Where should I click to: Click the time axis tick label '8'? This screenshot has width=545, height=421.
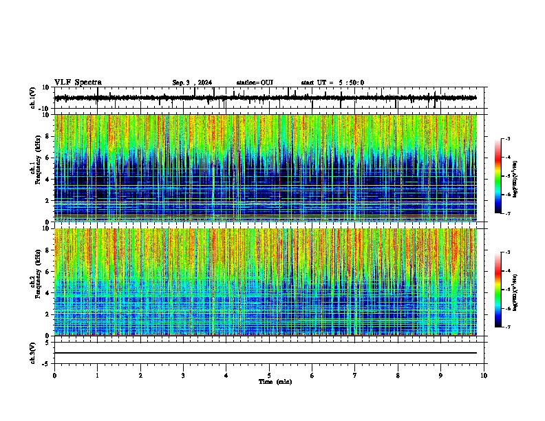(x=398, y=376)
